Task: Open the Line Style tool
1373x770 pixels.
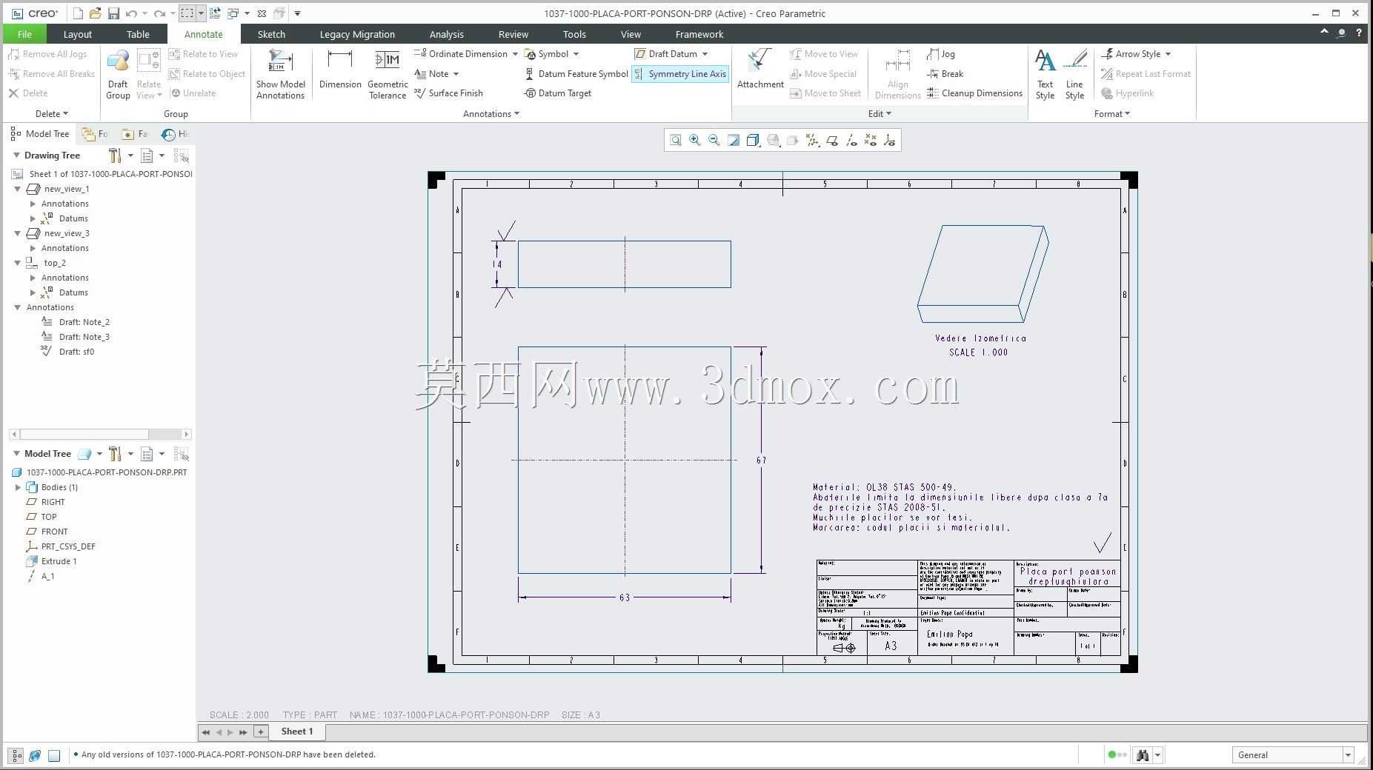Action: click(1074, 74)
